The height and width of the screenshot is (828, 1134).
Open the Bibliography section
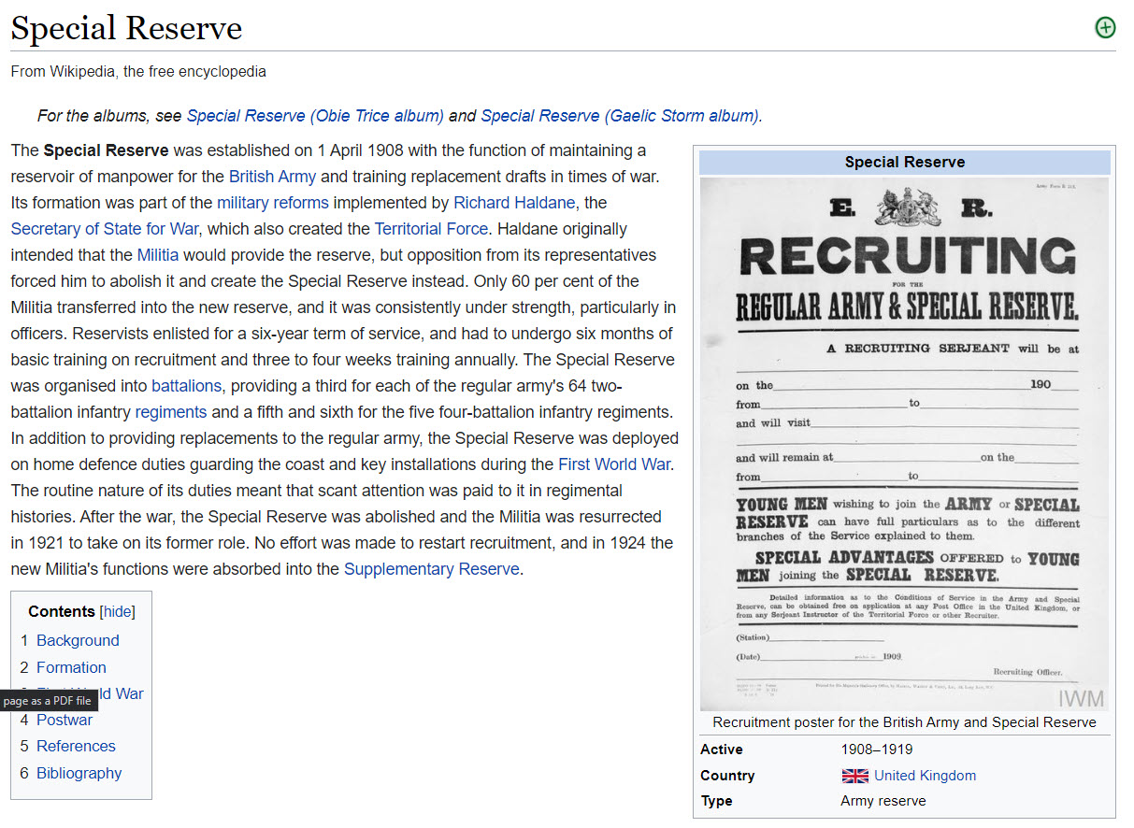point(79,773)
